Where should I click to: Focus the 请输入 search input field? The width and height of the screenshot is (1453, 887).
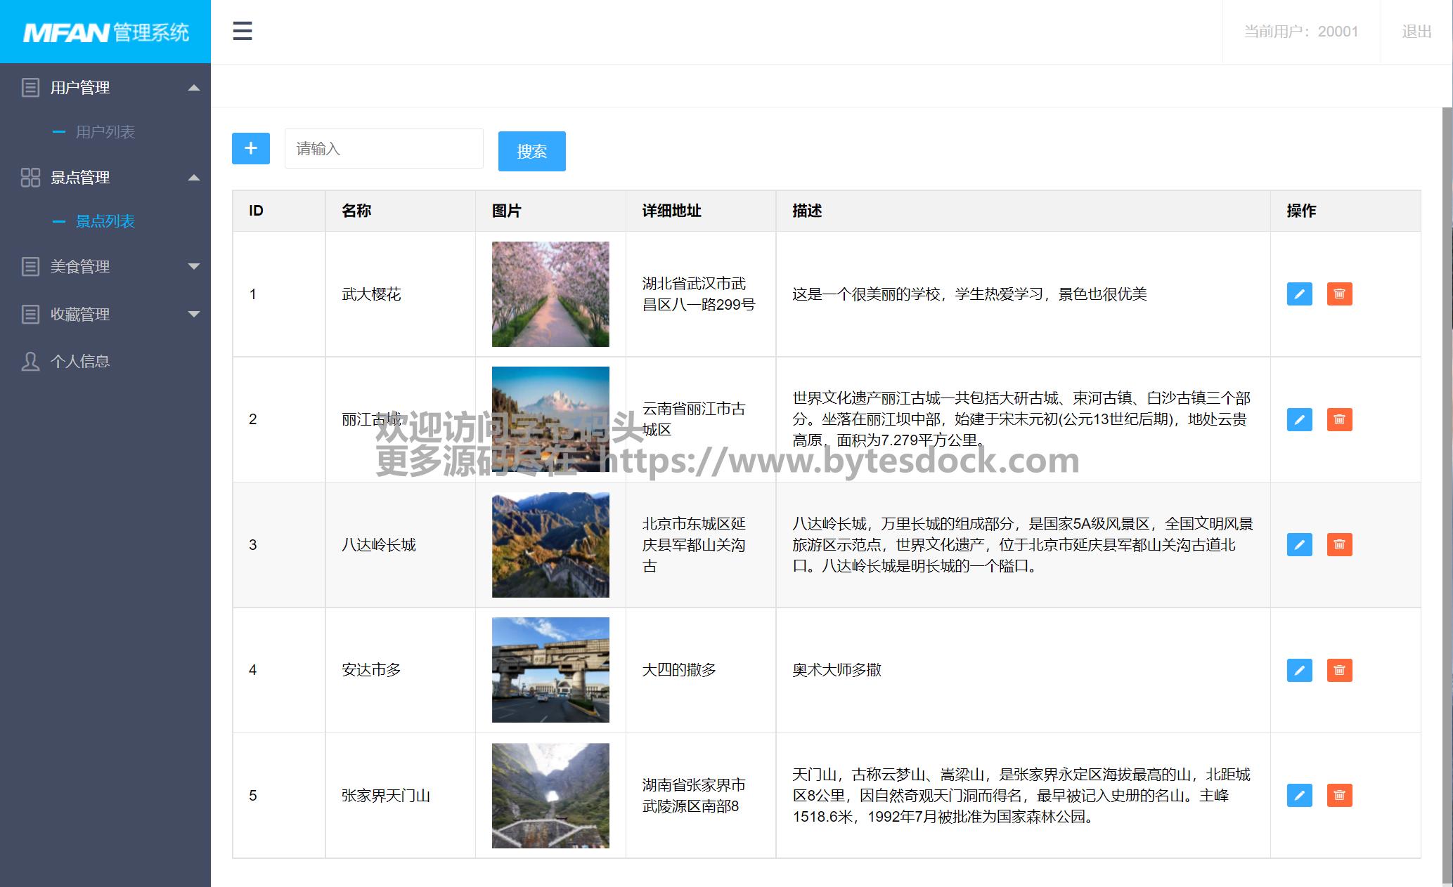click(384, 149)
